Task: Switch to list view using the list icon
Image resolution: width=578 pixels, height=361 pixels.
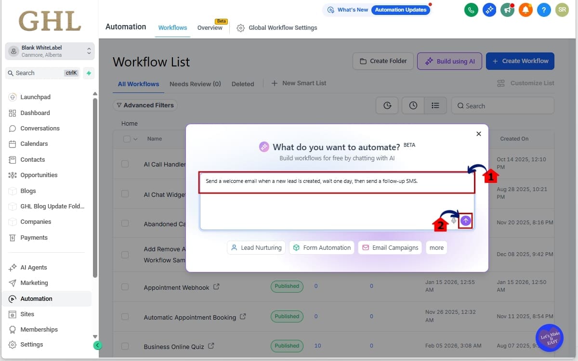Action: click(x=436, y=105)
